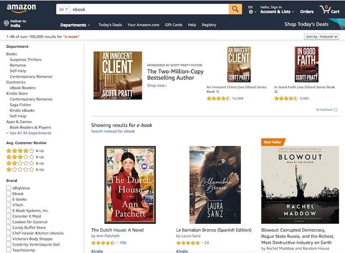The height and width of the screenshot is (253, 345).
Task: Select Kindle eBooks department
Action: coord(22,110)
